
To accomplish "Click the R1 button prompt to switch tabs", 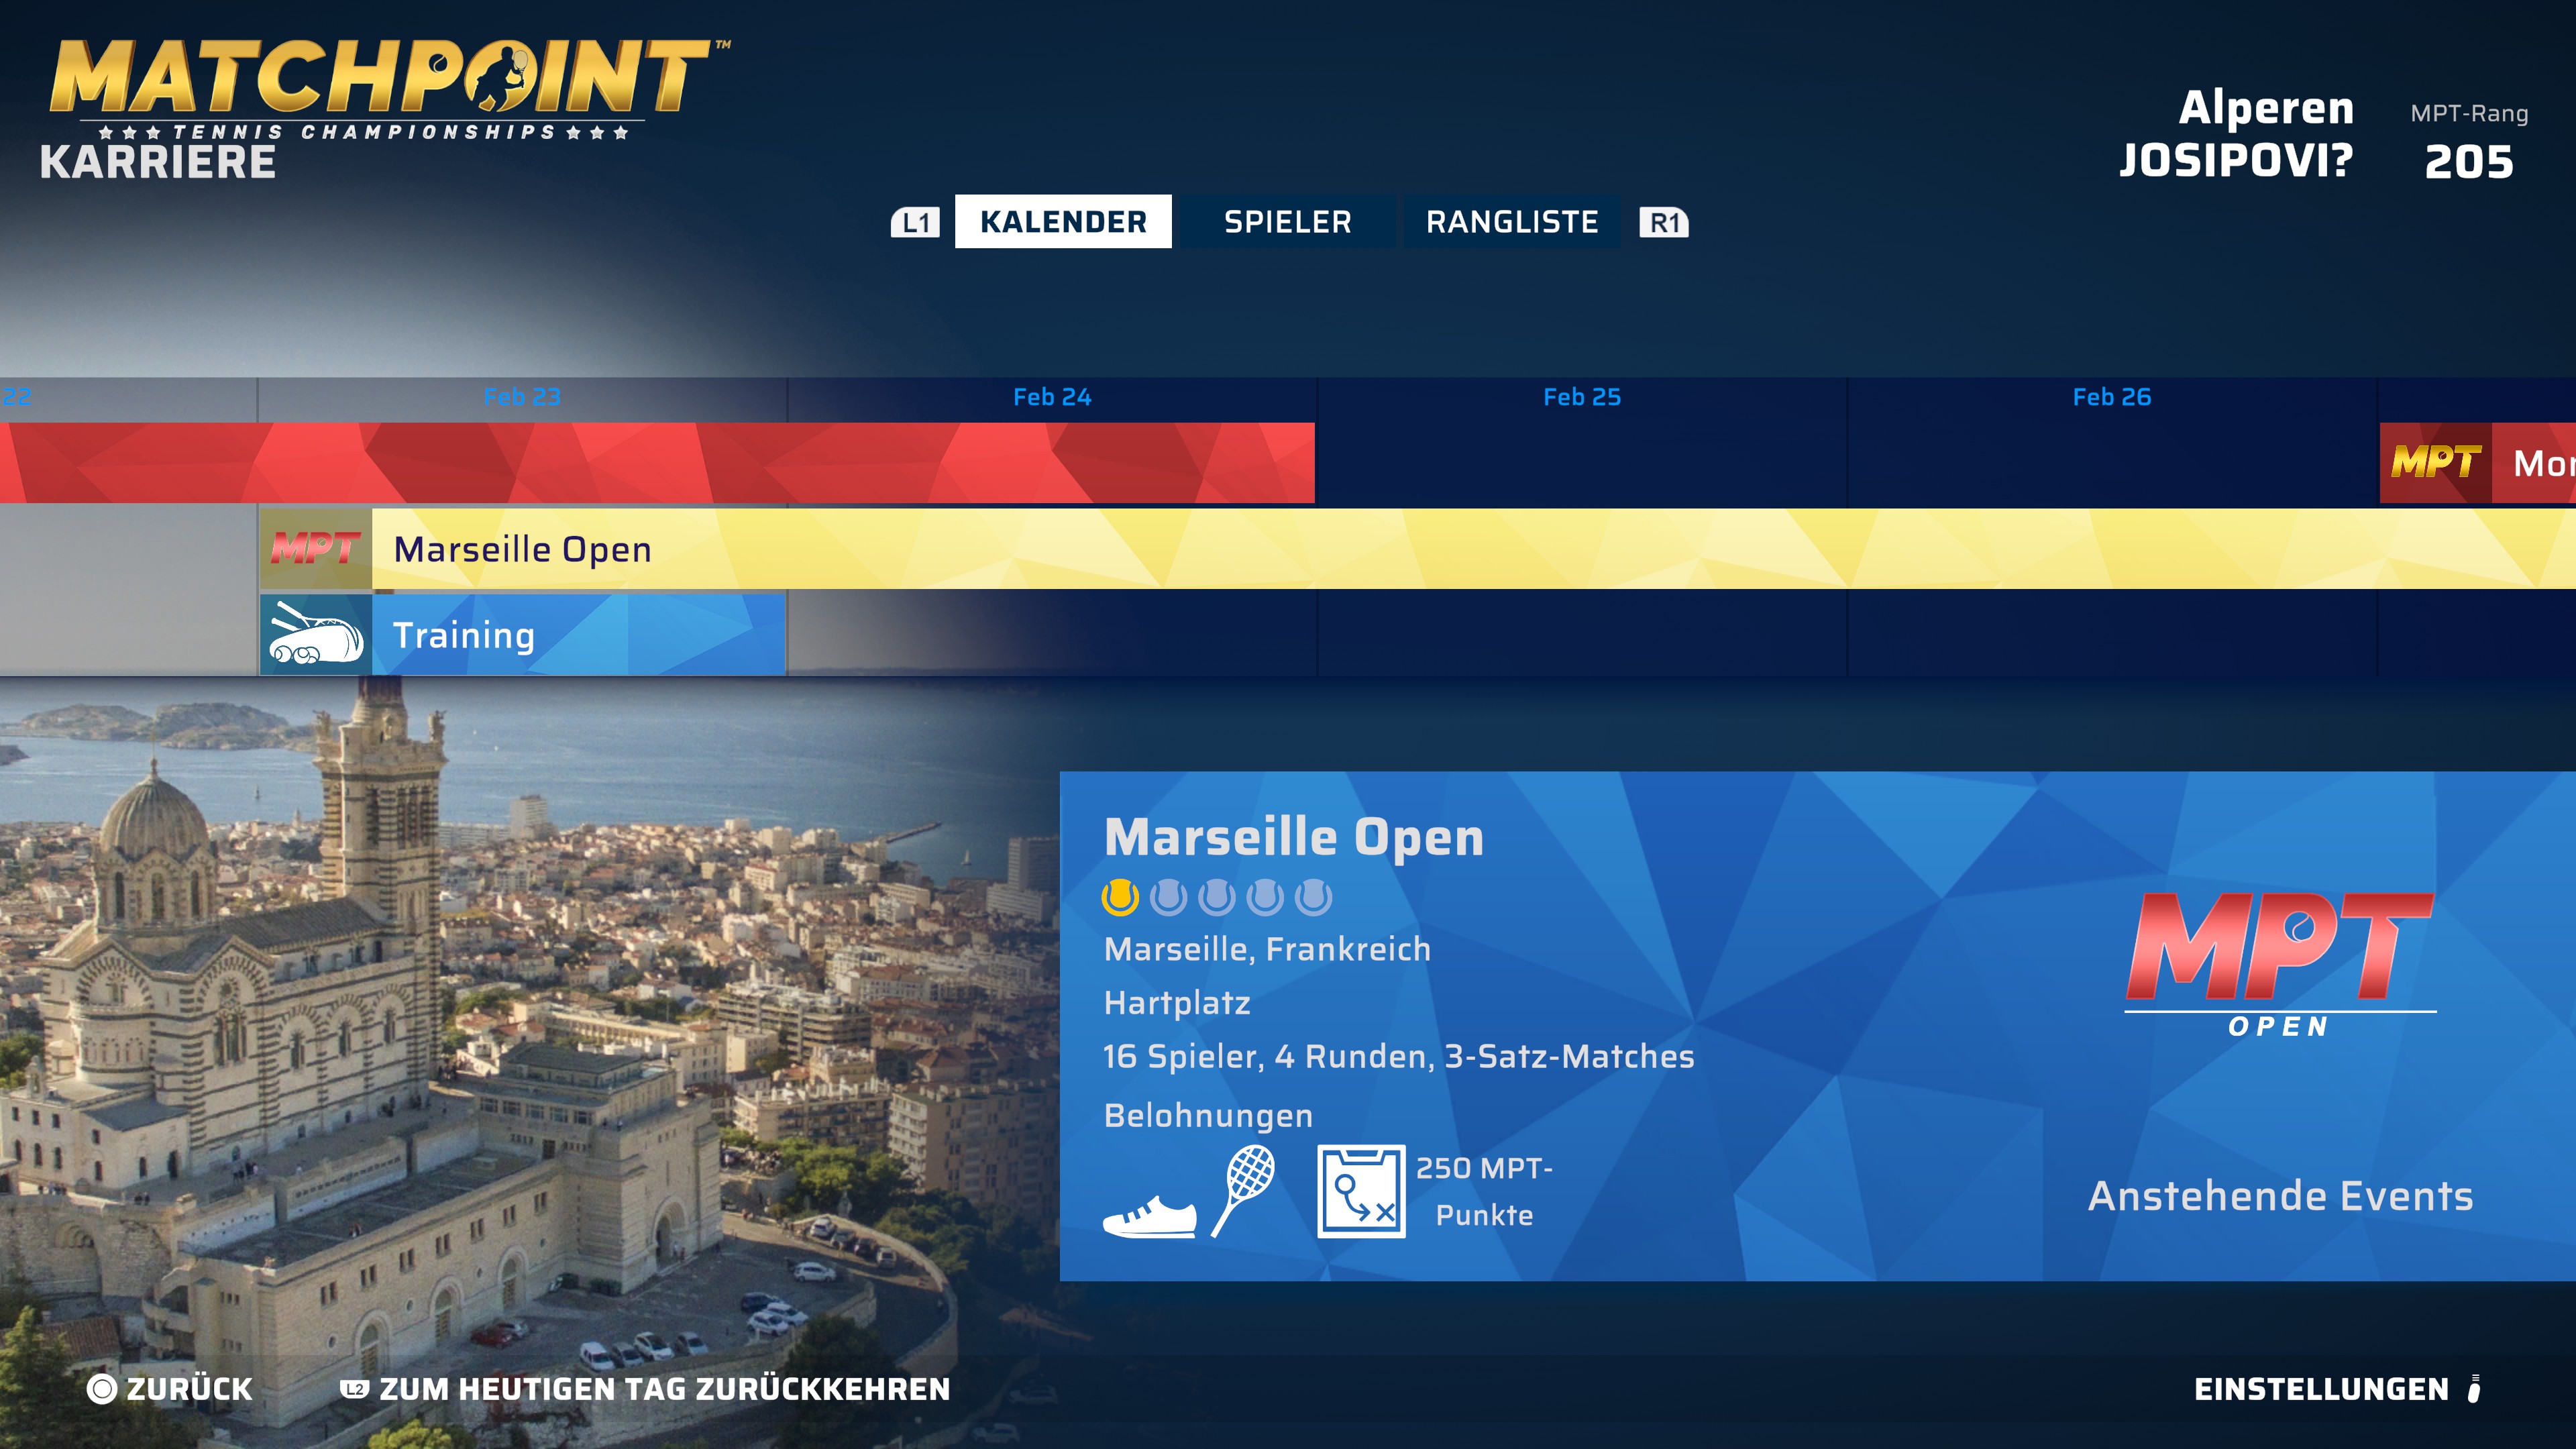I will (1662, 222).
